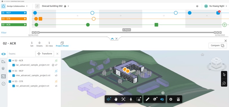The width and height of the screenshot is (229, 107).
Task: Jump to timeline start button
Action: 33,32
